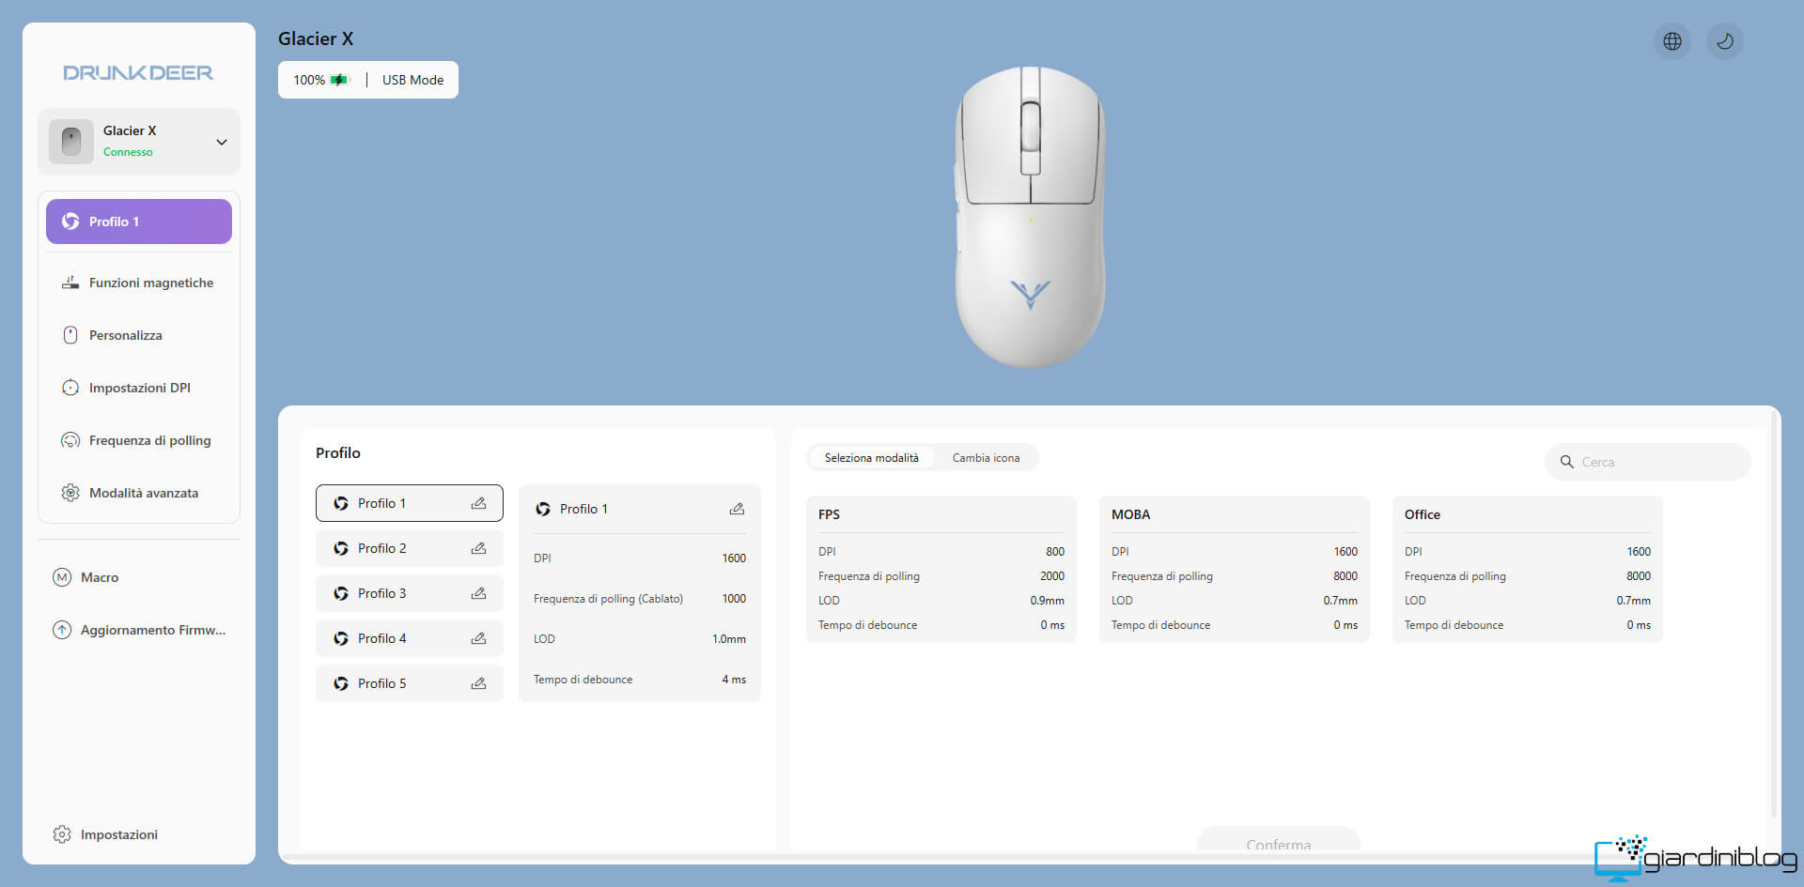The width and height of the screenshot is (1804, 887).
Task: Choose the FPS mode card
Action: [941, 569]
